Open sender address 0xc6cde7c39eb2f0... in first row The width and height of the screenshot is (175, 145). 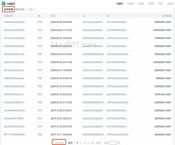(93, 22)
